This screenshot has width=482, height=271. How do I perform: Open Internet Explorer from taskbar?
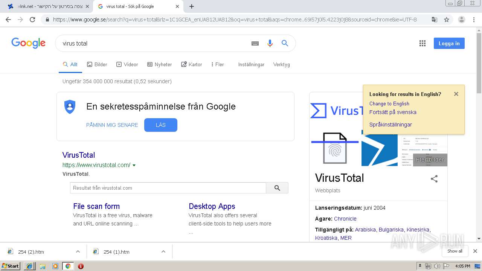pyautogui.click(x=29, y=266)
